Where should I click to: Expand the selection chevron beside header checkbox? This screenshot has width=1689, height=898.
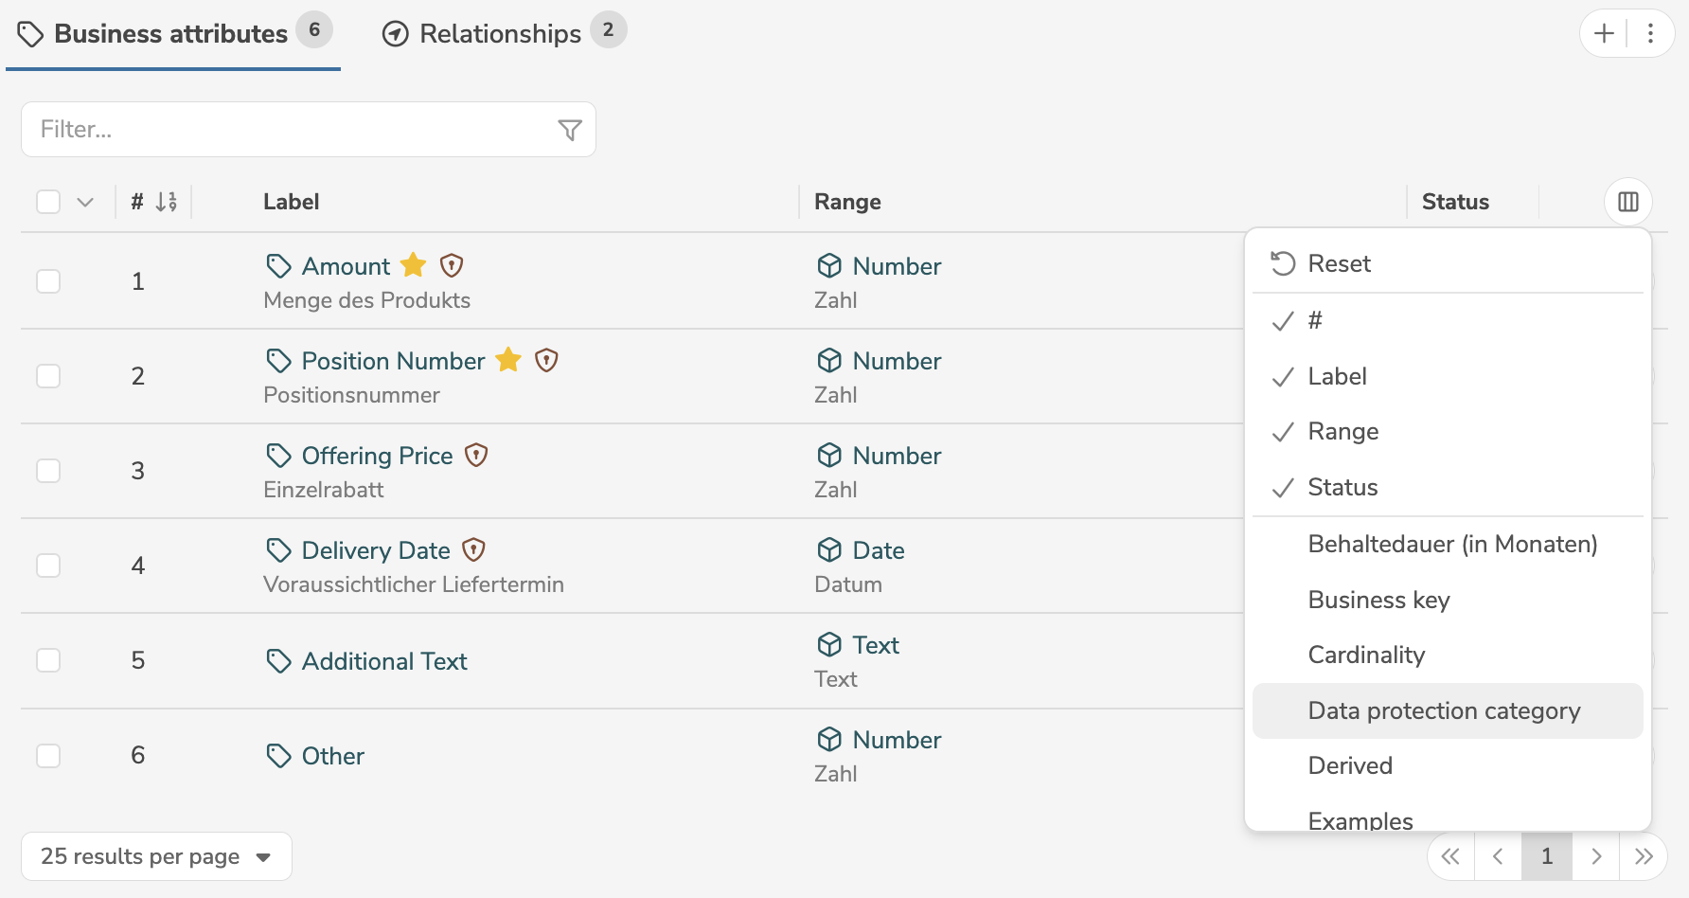click(x=85, y=202)
